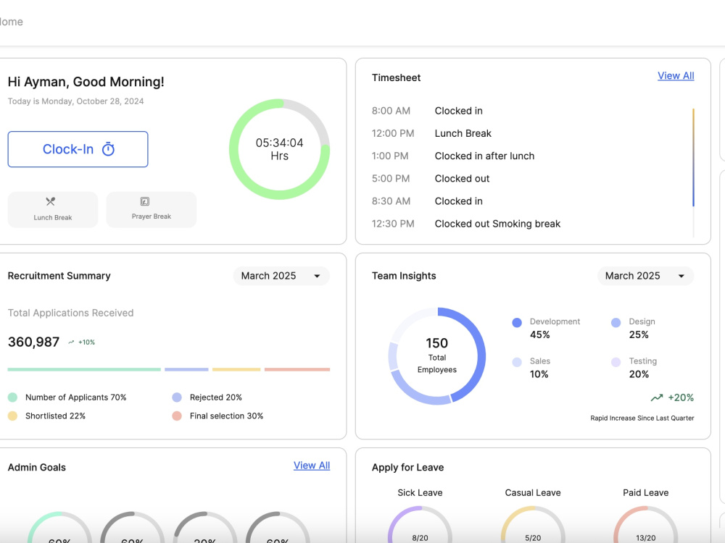Click the green Number of Applicants legend dot

(12, 397)
